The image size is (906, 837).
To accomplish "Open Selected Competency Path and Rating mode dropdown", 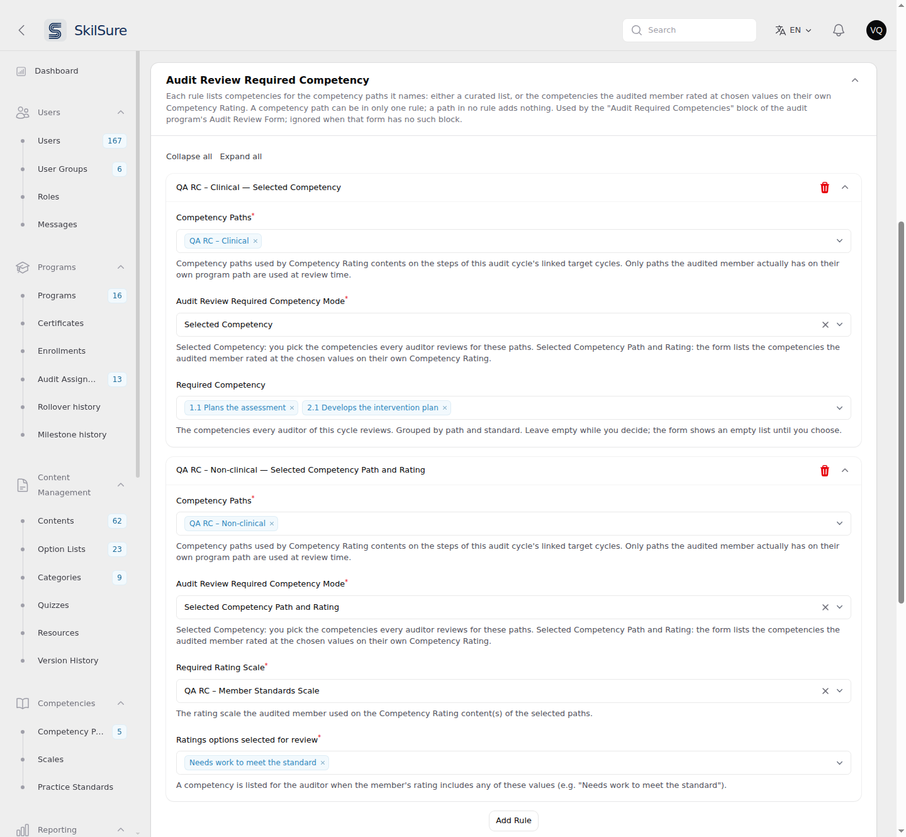I will [x=839, y=607].
